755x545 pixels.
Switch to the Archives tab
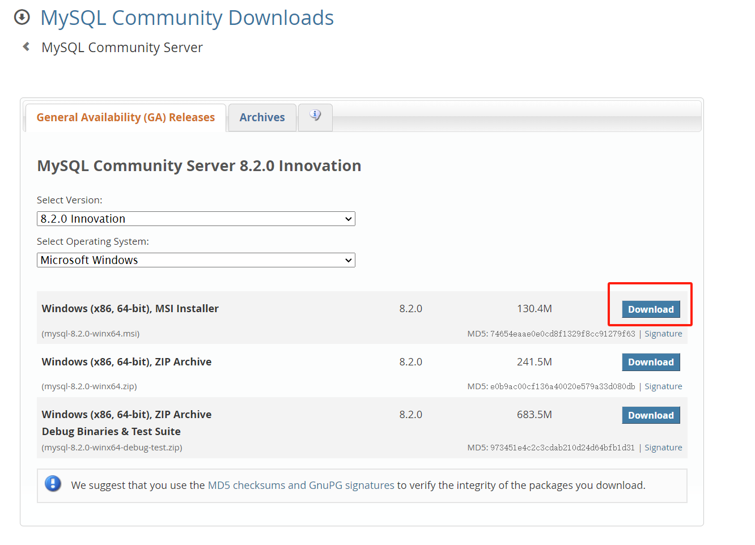tap(262, 117)
